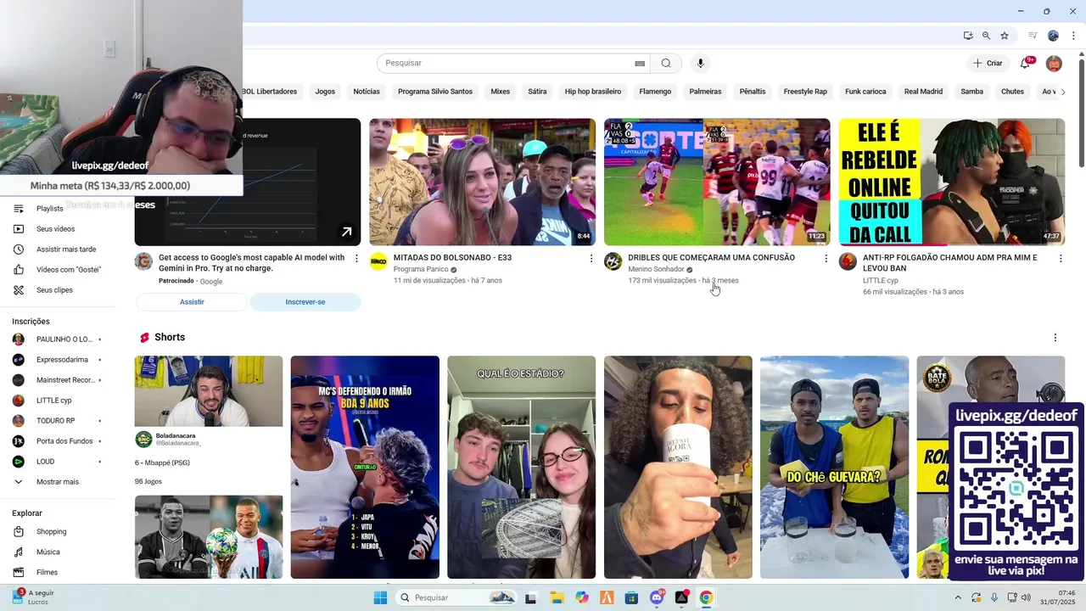The image size is (1086, 611).
Task: Open the MITADAS DO BOLSONABO thumbnail
Action: [x=482, y=182]
